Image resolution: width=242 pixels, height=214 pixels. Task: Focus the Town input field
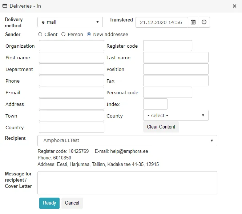point(72,115)
